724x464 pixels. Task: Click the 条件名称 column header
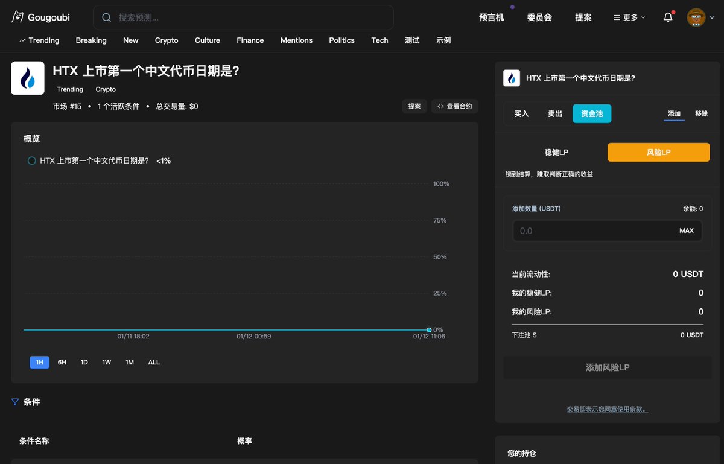[x=34, y=441]
